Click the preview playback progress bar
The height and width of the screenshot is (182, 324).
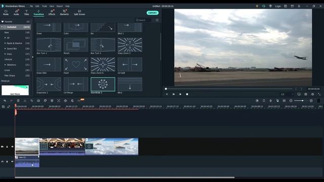pos(229,89)
